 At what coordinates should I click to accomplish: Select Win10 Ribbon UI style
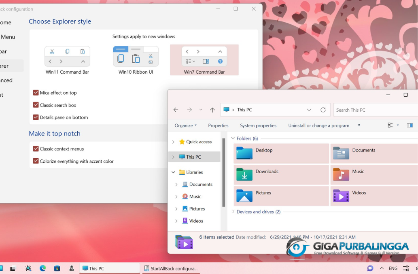136,60
